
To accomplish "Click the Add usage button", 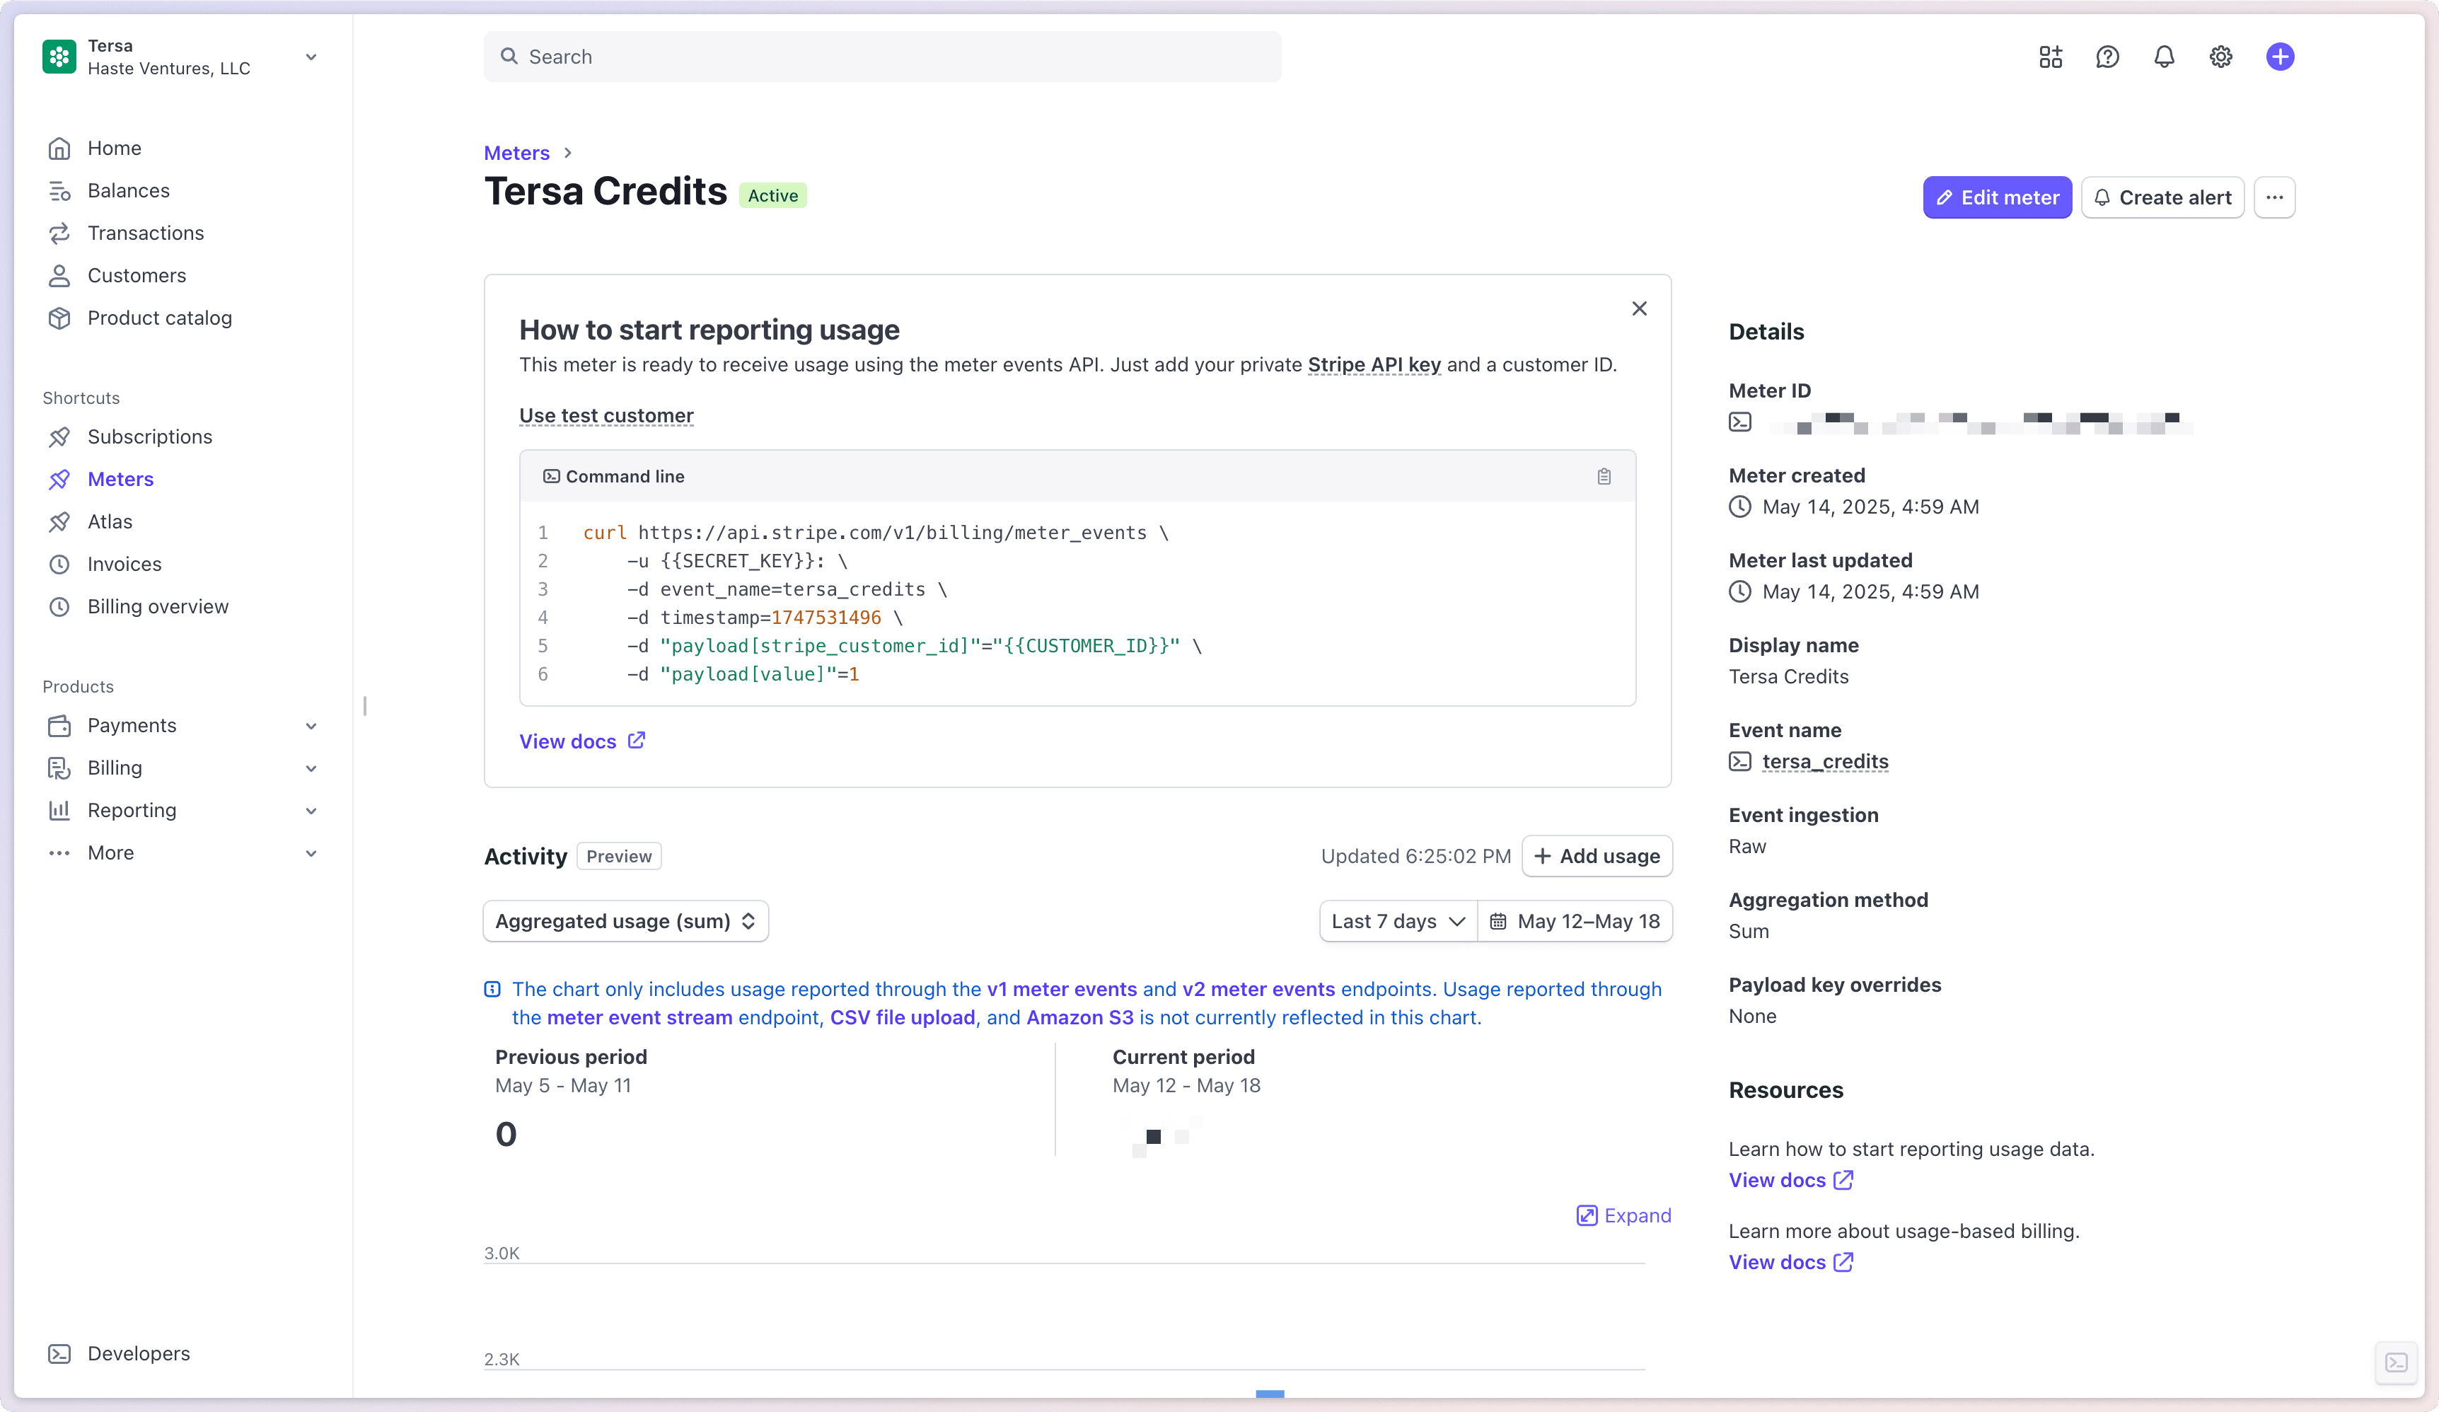I will (x=1596, y=857).
